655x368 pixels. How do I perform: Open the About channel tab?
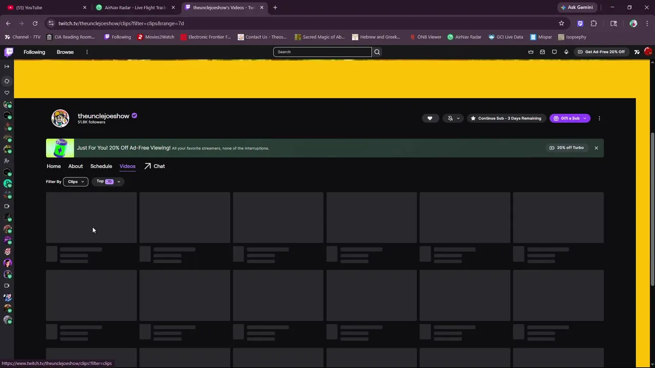[x=75, y=166]
